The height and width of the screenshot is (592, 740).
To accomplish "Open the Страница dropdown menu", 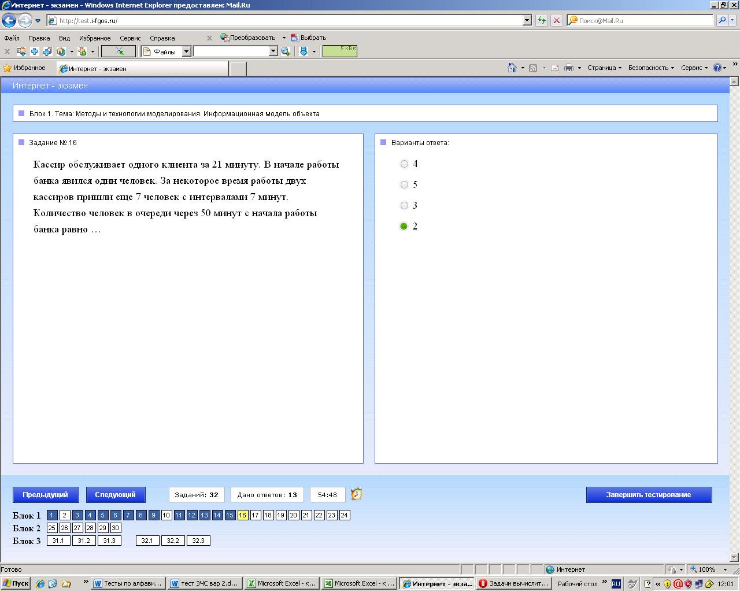I will click(x=605, y=68).
